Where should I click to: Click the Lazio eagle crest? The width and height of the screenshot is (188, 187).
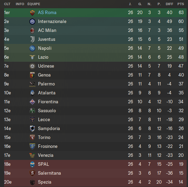click(x=32, y=57)
